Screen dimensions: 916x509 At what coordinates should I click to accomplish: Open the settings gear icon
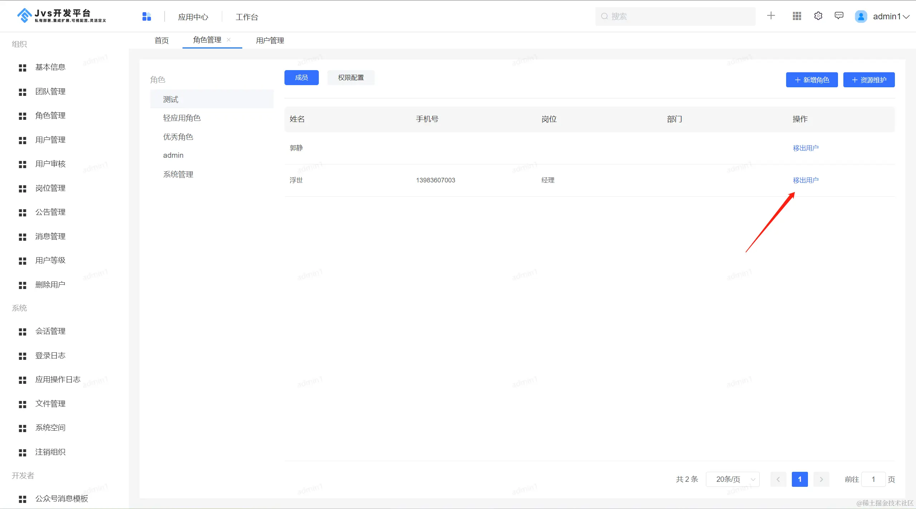click(x=818, y=16)
